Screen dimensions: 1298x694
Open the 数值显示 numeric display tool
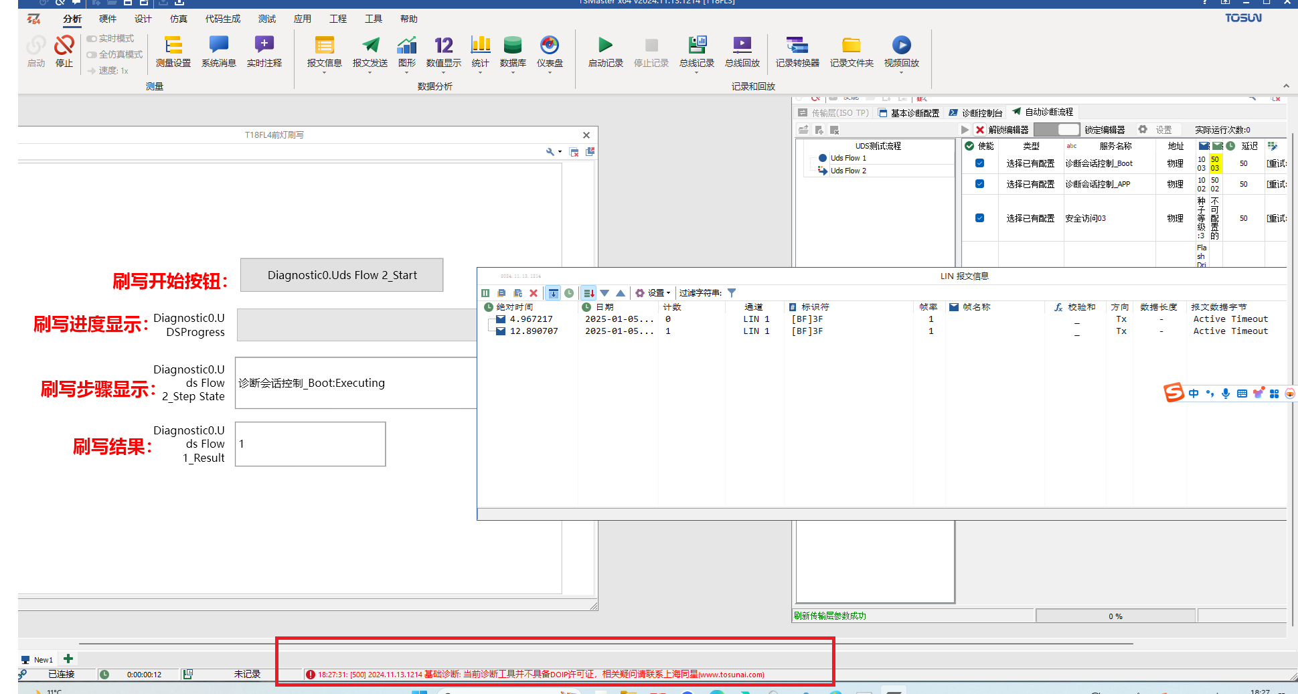[x=444, y=51]
